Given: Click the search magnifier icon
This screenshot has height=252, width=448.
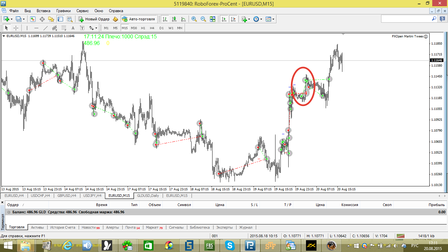Looking at the screenshot, I should (x=434, y=19).
